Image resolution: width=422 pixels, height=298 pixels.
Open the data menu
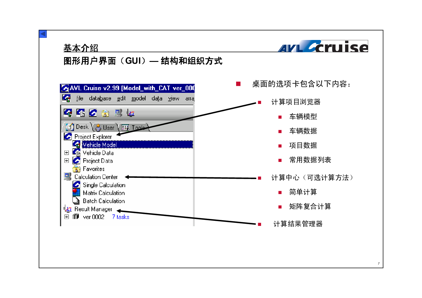coord(157,98)
